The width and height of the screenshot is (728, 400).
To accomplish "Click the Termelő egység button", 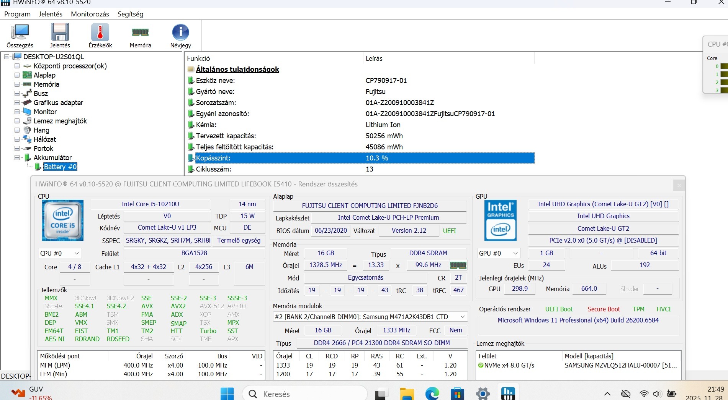I will tap(239, 240).
